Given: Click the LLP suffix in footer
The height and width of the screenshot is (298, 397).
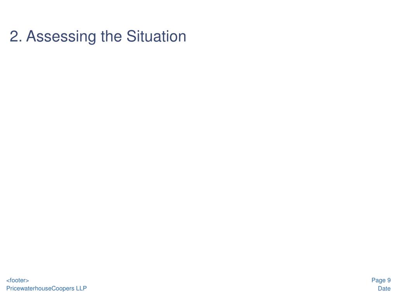Looking at the screenshot, I should tap(81, 288).
